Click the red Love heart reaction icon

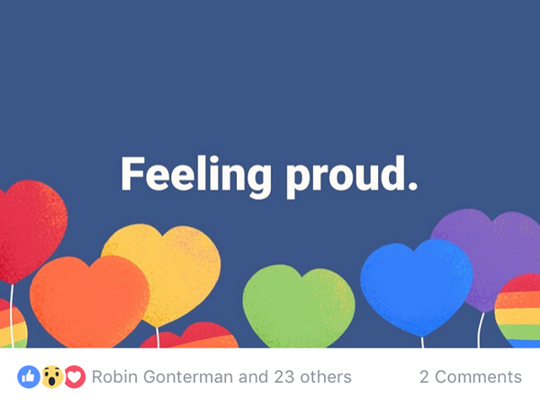[x=75, y=377]
